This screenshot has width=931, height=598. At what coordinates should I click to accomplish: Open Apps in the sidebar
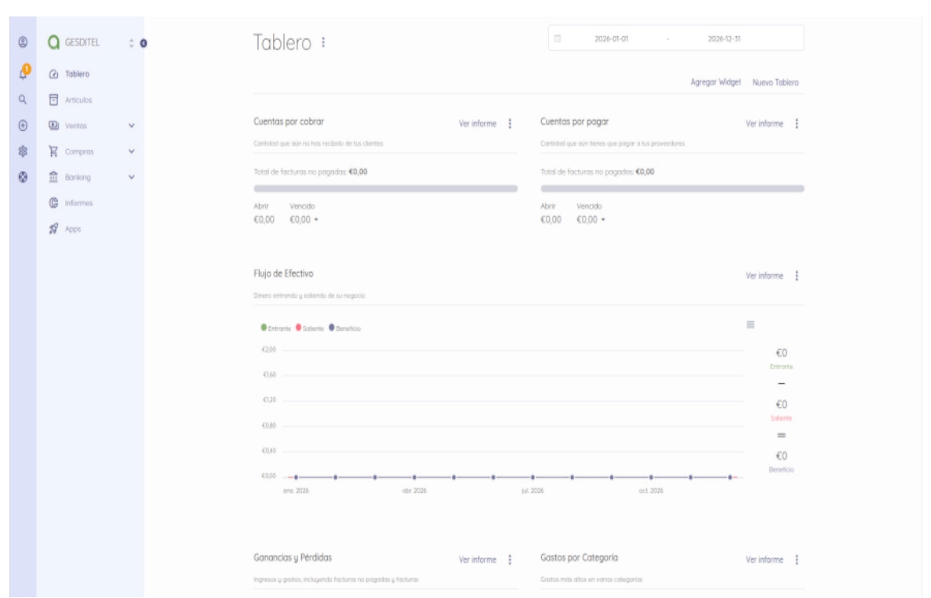pos(73,229)
